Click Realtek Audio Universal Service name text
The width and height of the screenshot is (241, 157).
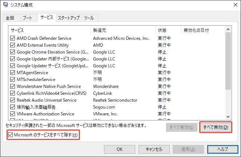(x=47, y=100)
